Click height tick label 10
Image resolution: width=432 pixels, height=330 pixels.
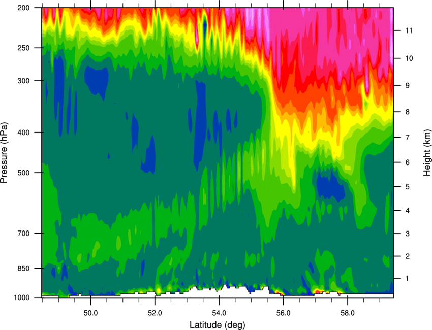coord(409,58)
